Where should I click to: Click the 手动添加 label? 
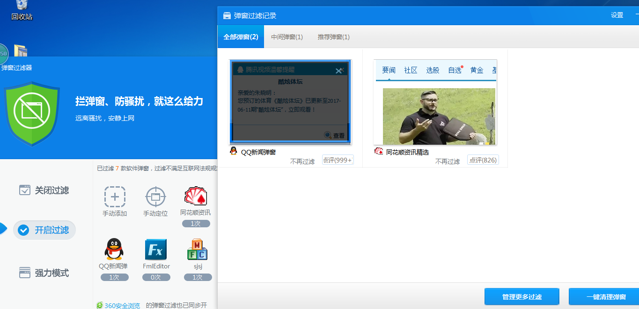(115, 213)
